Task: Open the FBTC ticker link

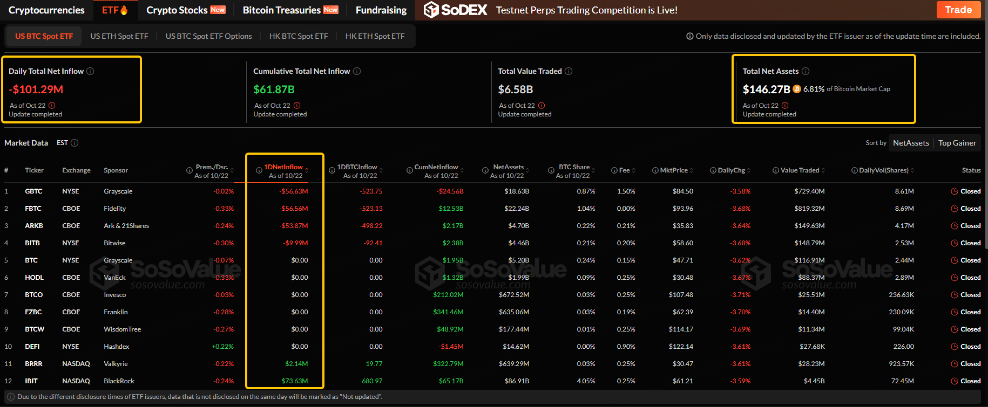Action: click(33, 209)
